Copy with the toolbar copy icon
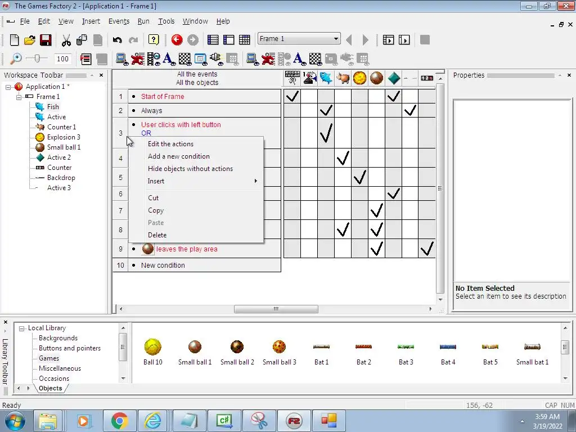The image size is (576, 432). [82, 40]
